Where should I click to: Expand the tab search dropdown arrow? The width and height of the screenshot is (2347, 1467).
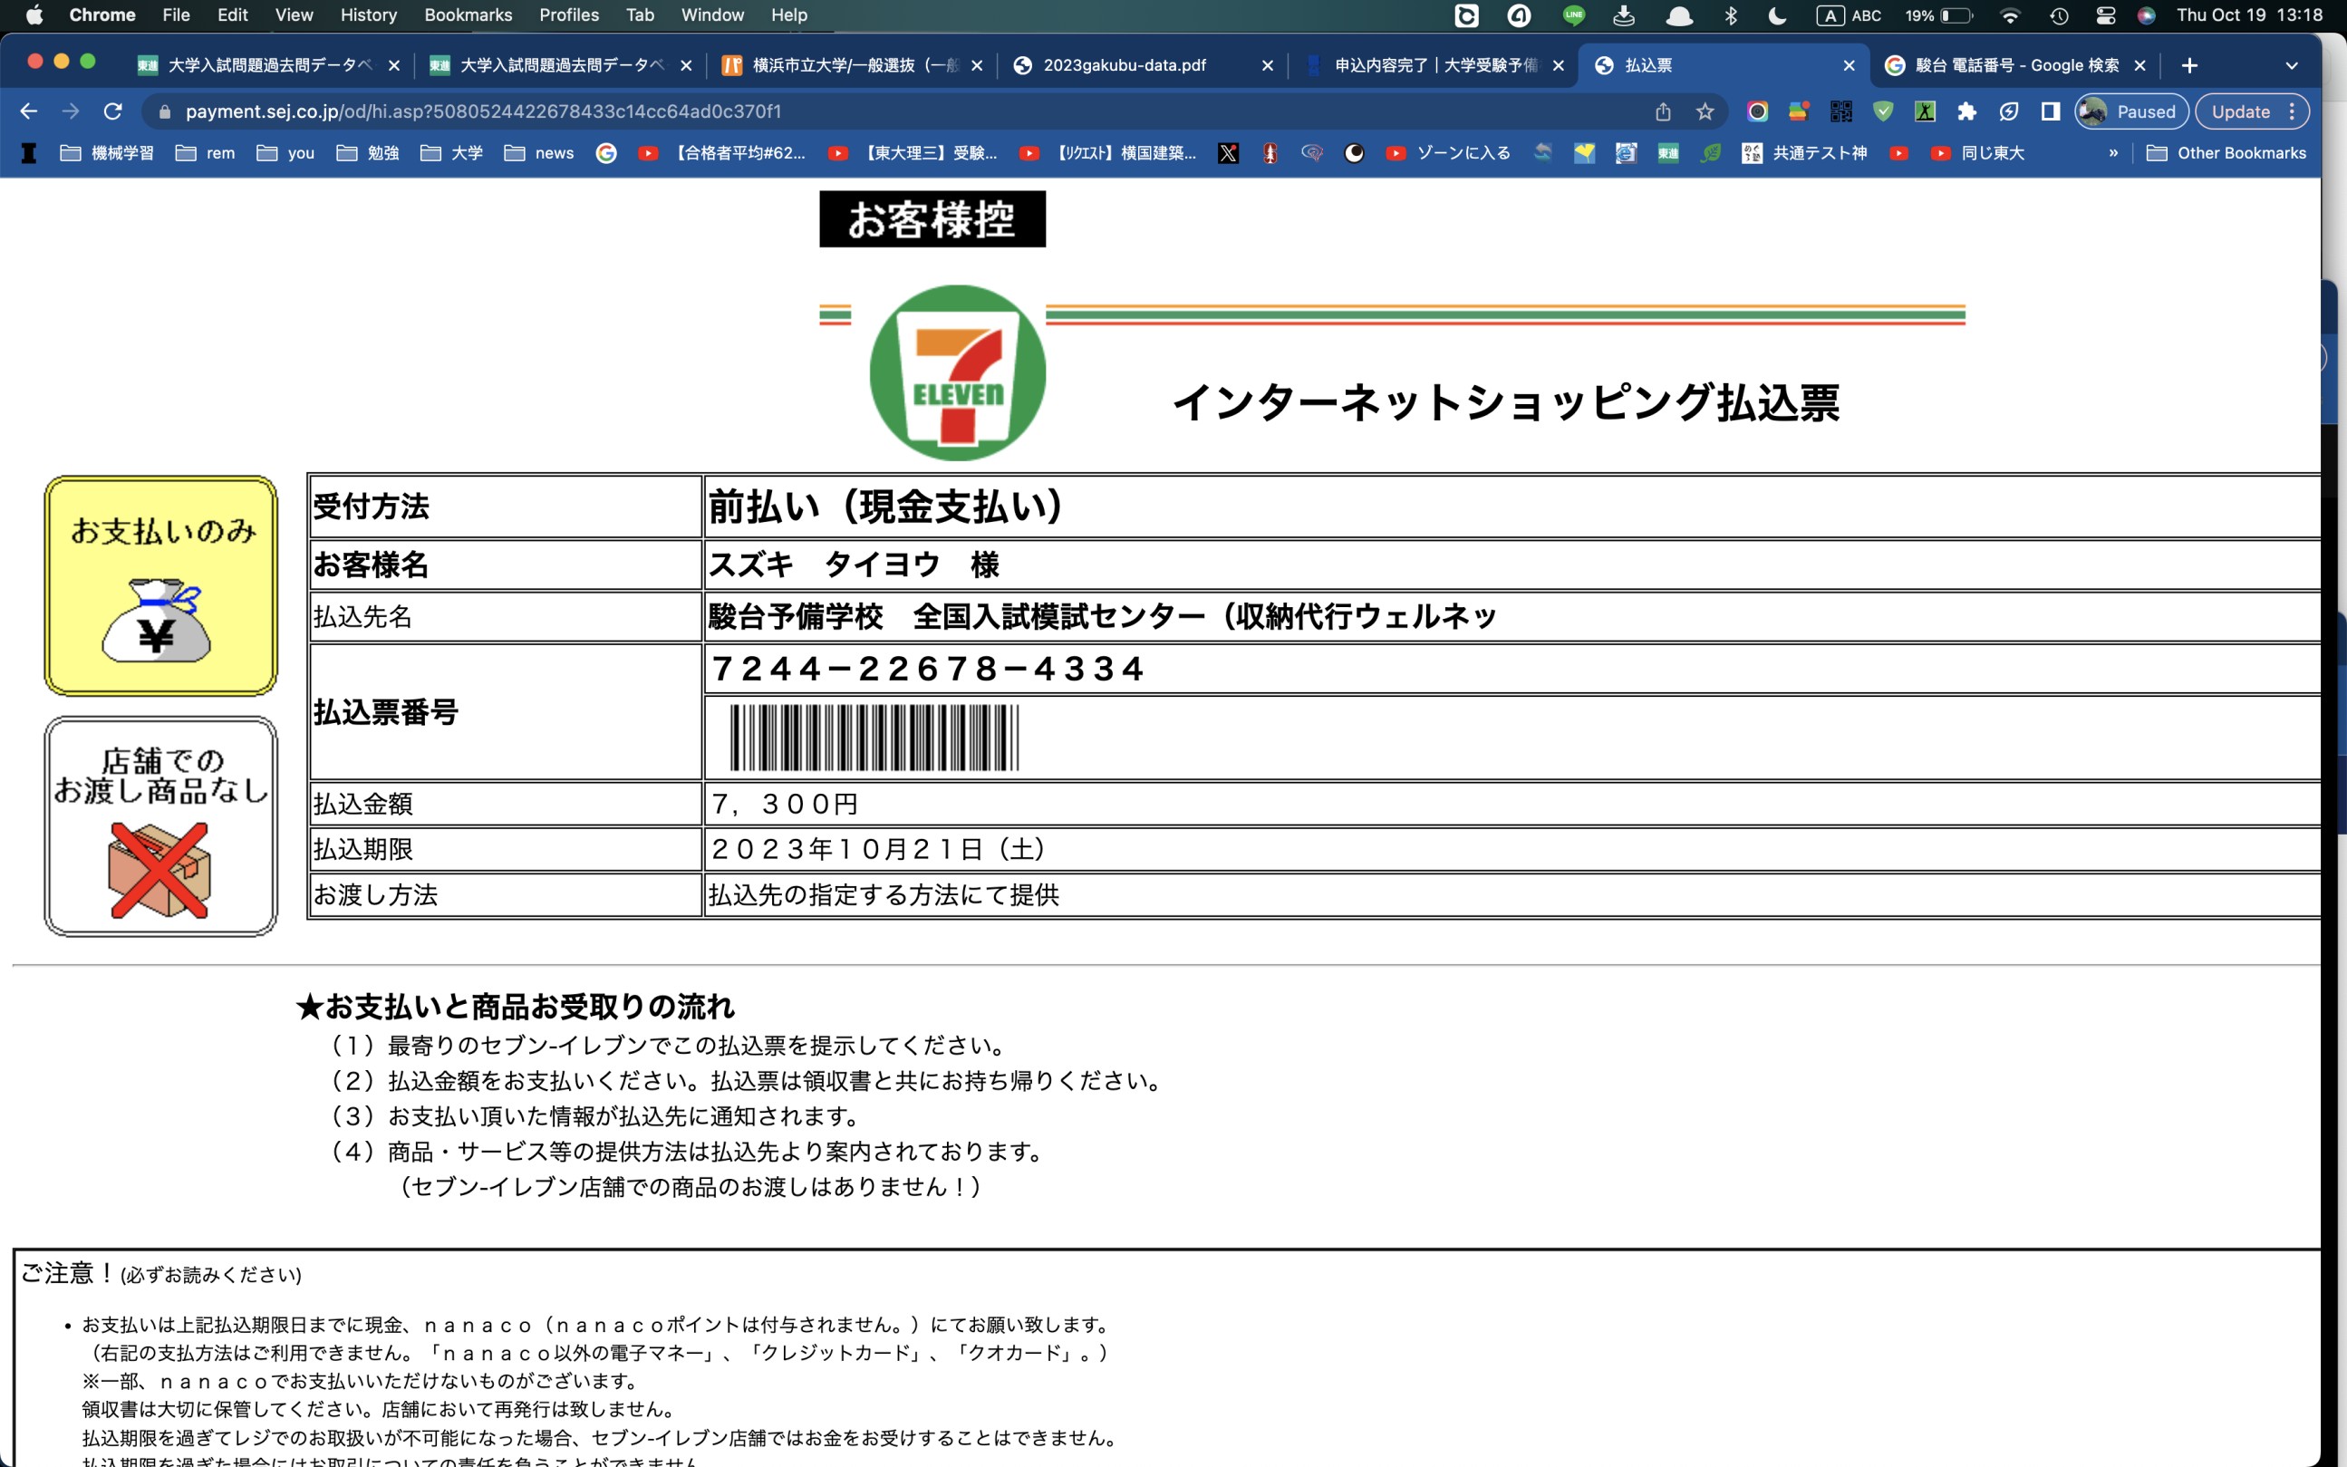pos(2292,65)
